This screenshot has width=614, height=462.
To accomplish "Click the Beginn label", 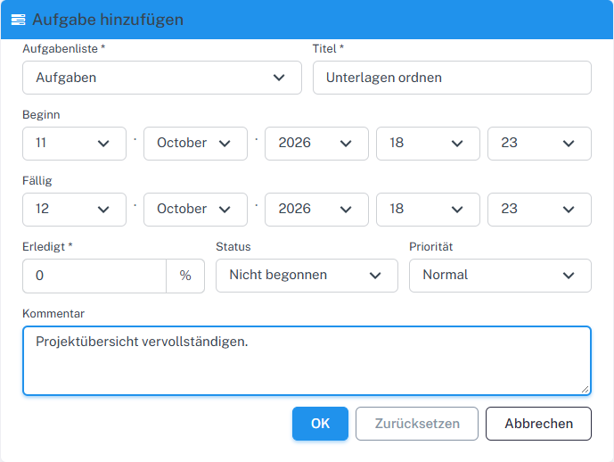I will (x=41, y=115).
